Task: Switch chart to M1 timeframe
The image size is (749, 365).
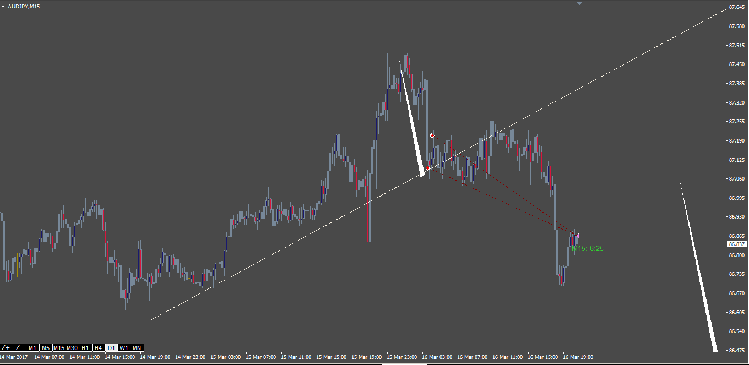Action: (x=32, y=348)
